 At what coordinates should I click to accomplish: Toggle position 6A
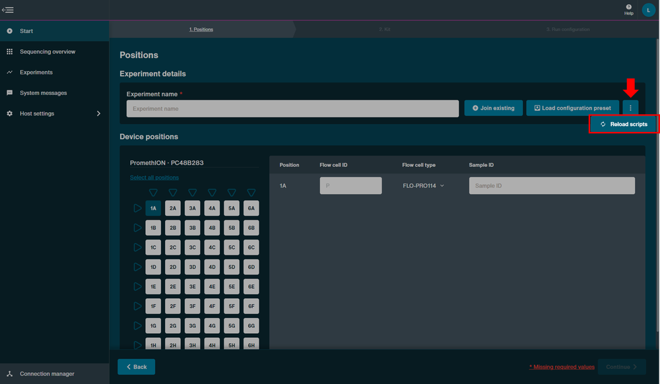(251, 208)
